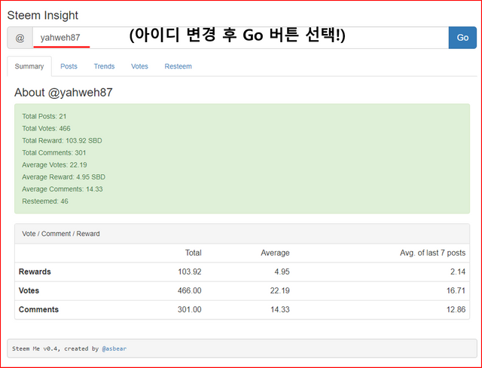482x368 pixels.
Task: Select Total Reward: 103.92 SBD text
Action: coord(62,140)
